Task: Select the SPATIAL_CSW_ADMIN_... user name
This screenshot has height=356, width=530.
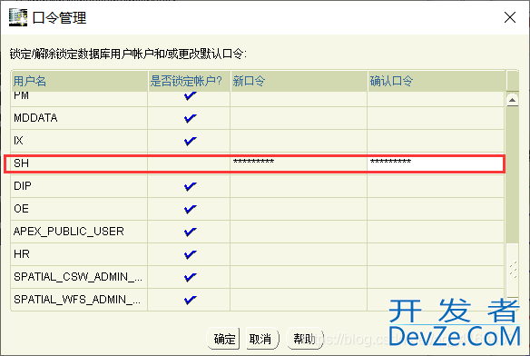Action: click(78, 277)
